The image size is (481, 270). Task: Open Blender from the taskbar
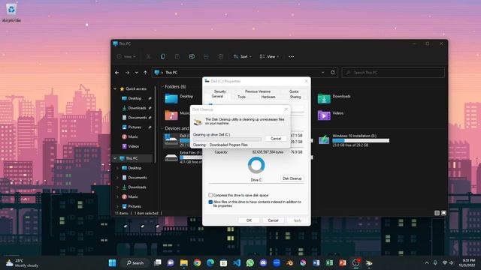289,263
